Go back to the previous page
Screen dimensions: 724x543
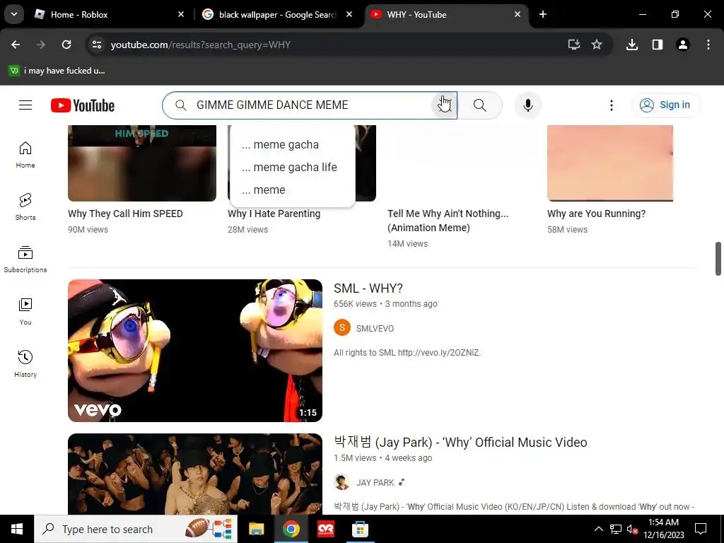tap(16, 45)
